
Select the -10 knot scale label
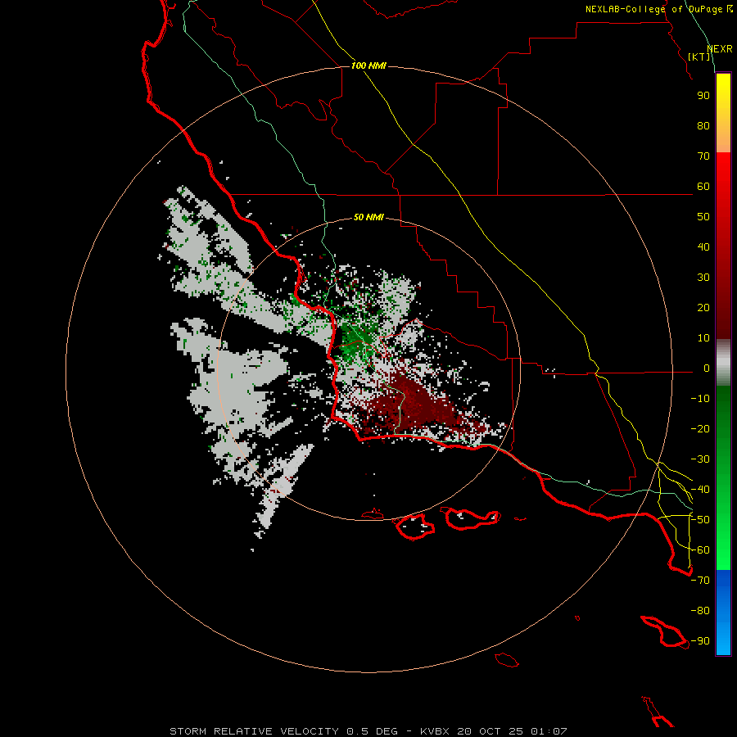(x=700, y=399)
